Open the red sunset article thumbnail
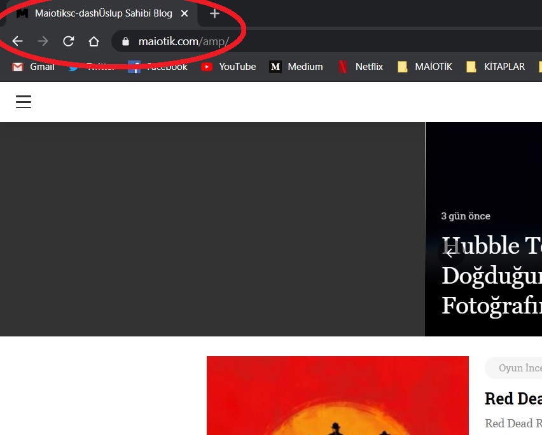The width and height of the screenshot is (542, 435). click(x=338, y=396)
